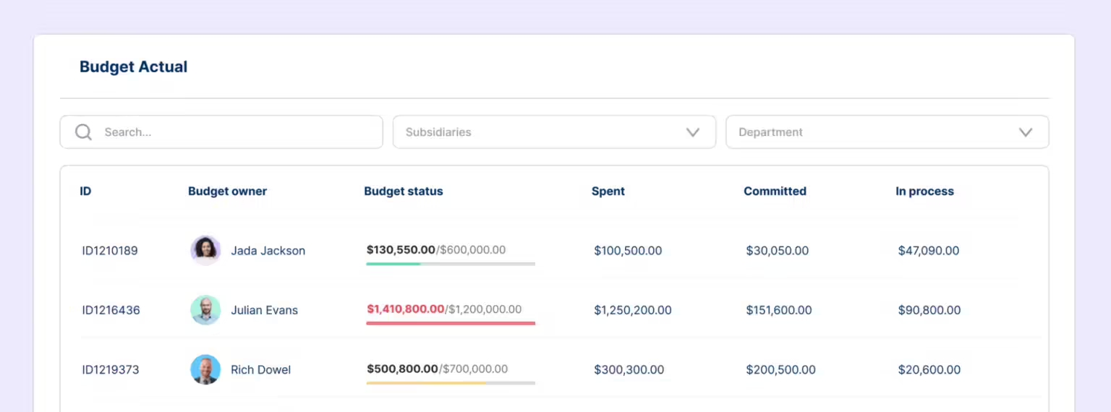Click Rich Dowel's yellow budget progress bar
1111x412 pixels.
tap(427, 382)
